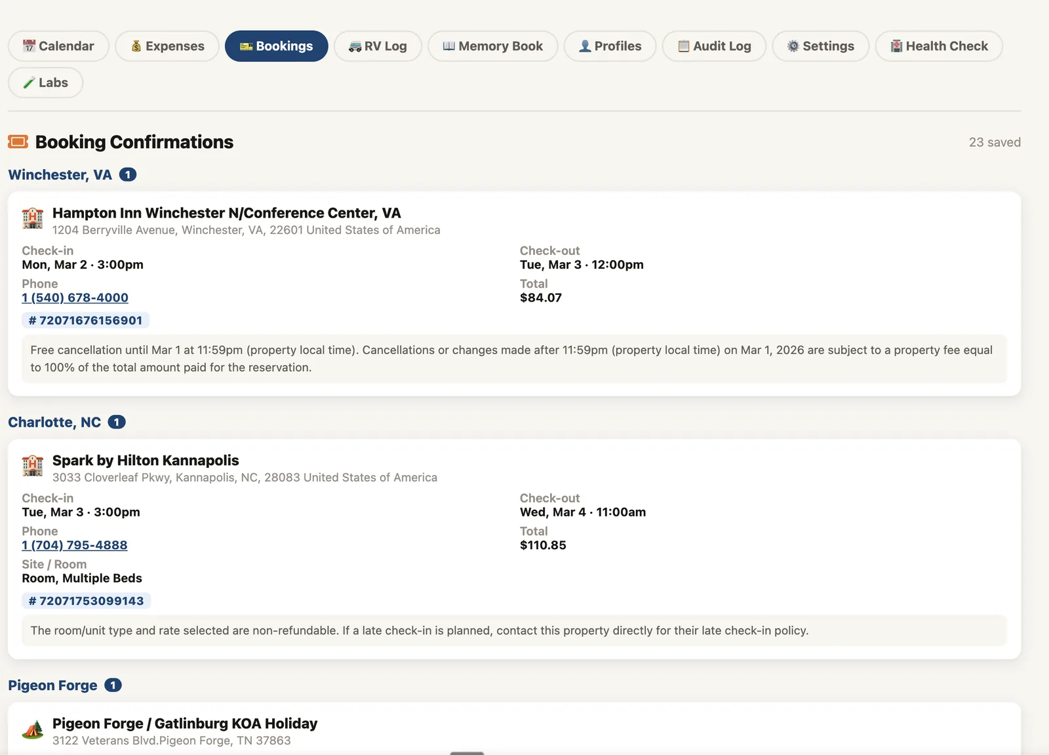The width and height of the screenshot is (1049, 755).
Task: Open the Profiles tab
Action: 610,46
